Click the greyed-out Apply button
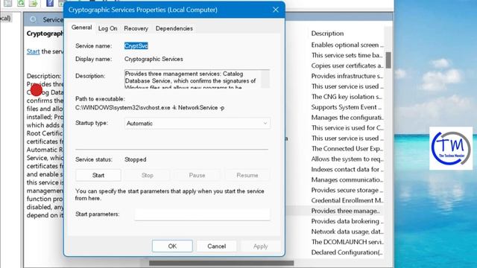 [260, 246]
